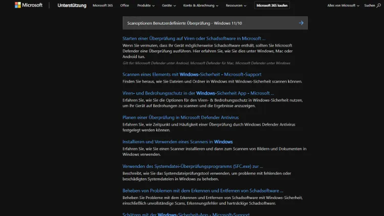Open Planen einer Überprüfung in Defender link
The image size is (384, 216).
pos(181,118)
